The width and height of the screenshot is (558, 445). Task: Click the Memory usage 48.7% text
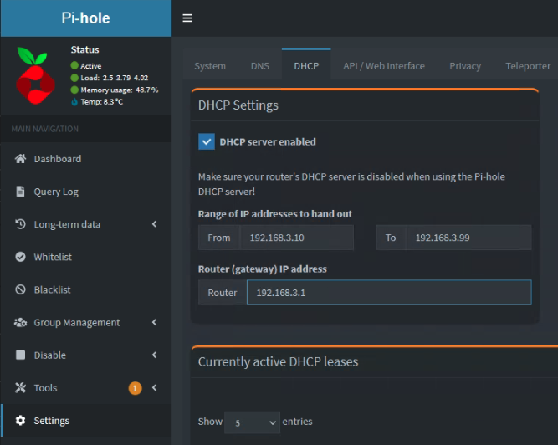(120, 90)
